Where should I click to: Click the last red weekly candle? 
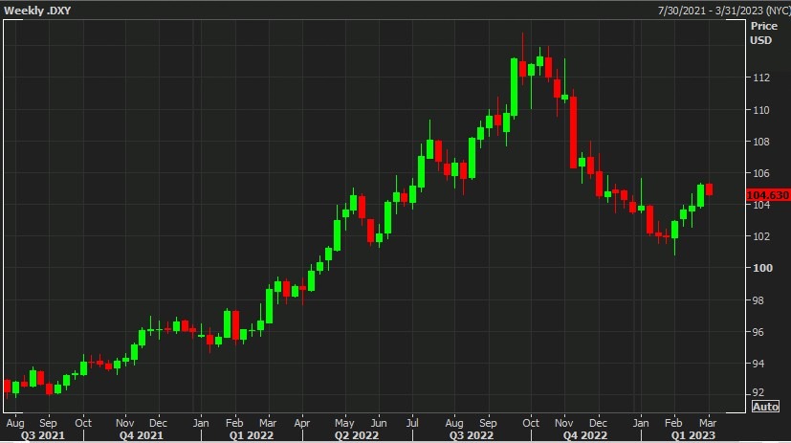(x=710, y=189)
